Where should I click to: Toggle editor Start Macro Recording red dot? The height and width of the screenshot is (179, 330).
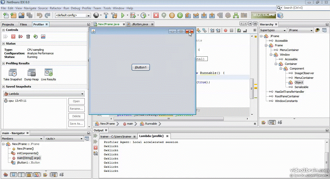[x=225, y=30]
